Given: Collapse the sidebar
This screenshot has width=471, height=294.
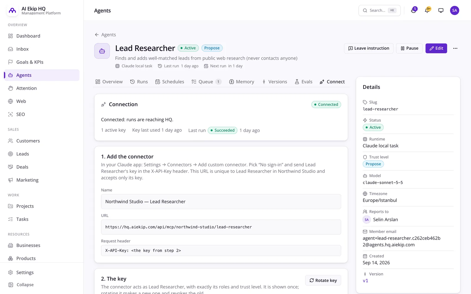Looking at the screenshot, I should point(42,285).
